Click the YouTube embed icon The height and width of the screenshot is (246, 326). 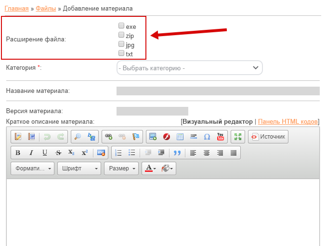[221, 137]
